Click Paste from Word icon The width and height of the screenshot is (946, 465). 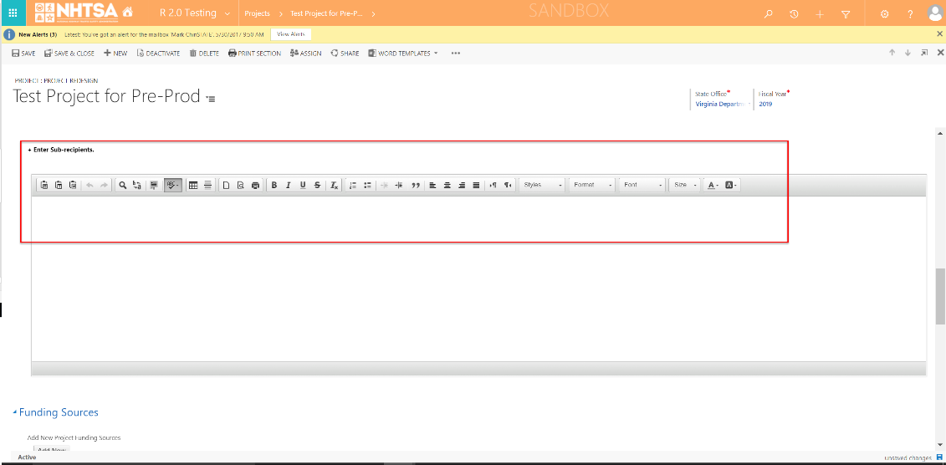(x=73, y=185)
